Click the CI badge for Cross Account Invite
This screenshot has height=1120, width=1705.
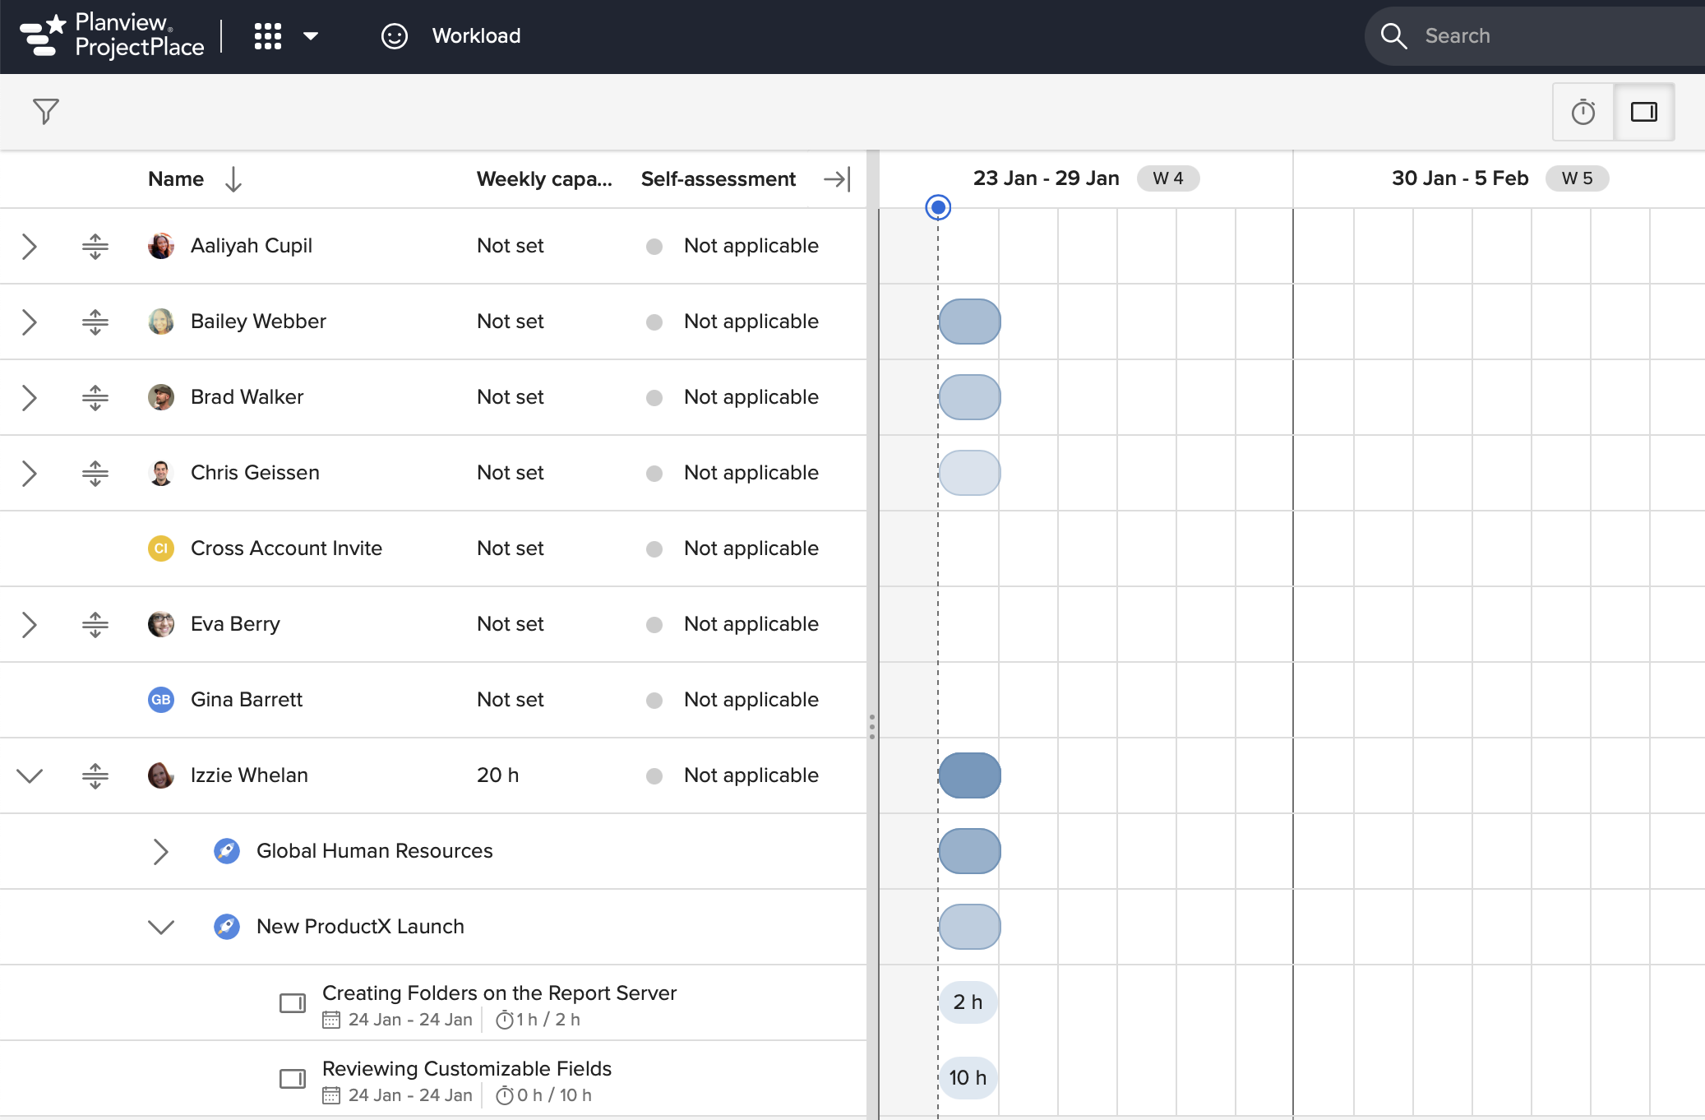click(161, 548)
